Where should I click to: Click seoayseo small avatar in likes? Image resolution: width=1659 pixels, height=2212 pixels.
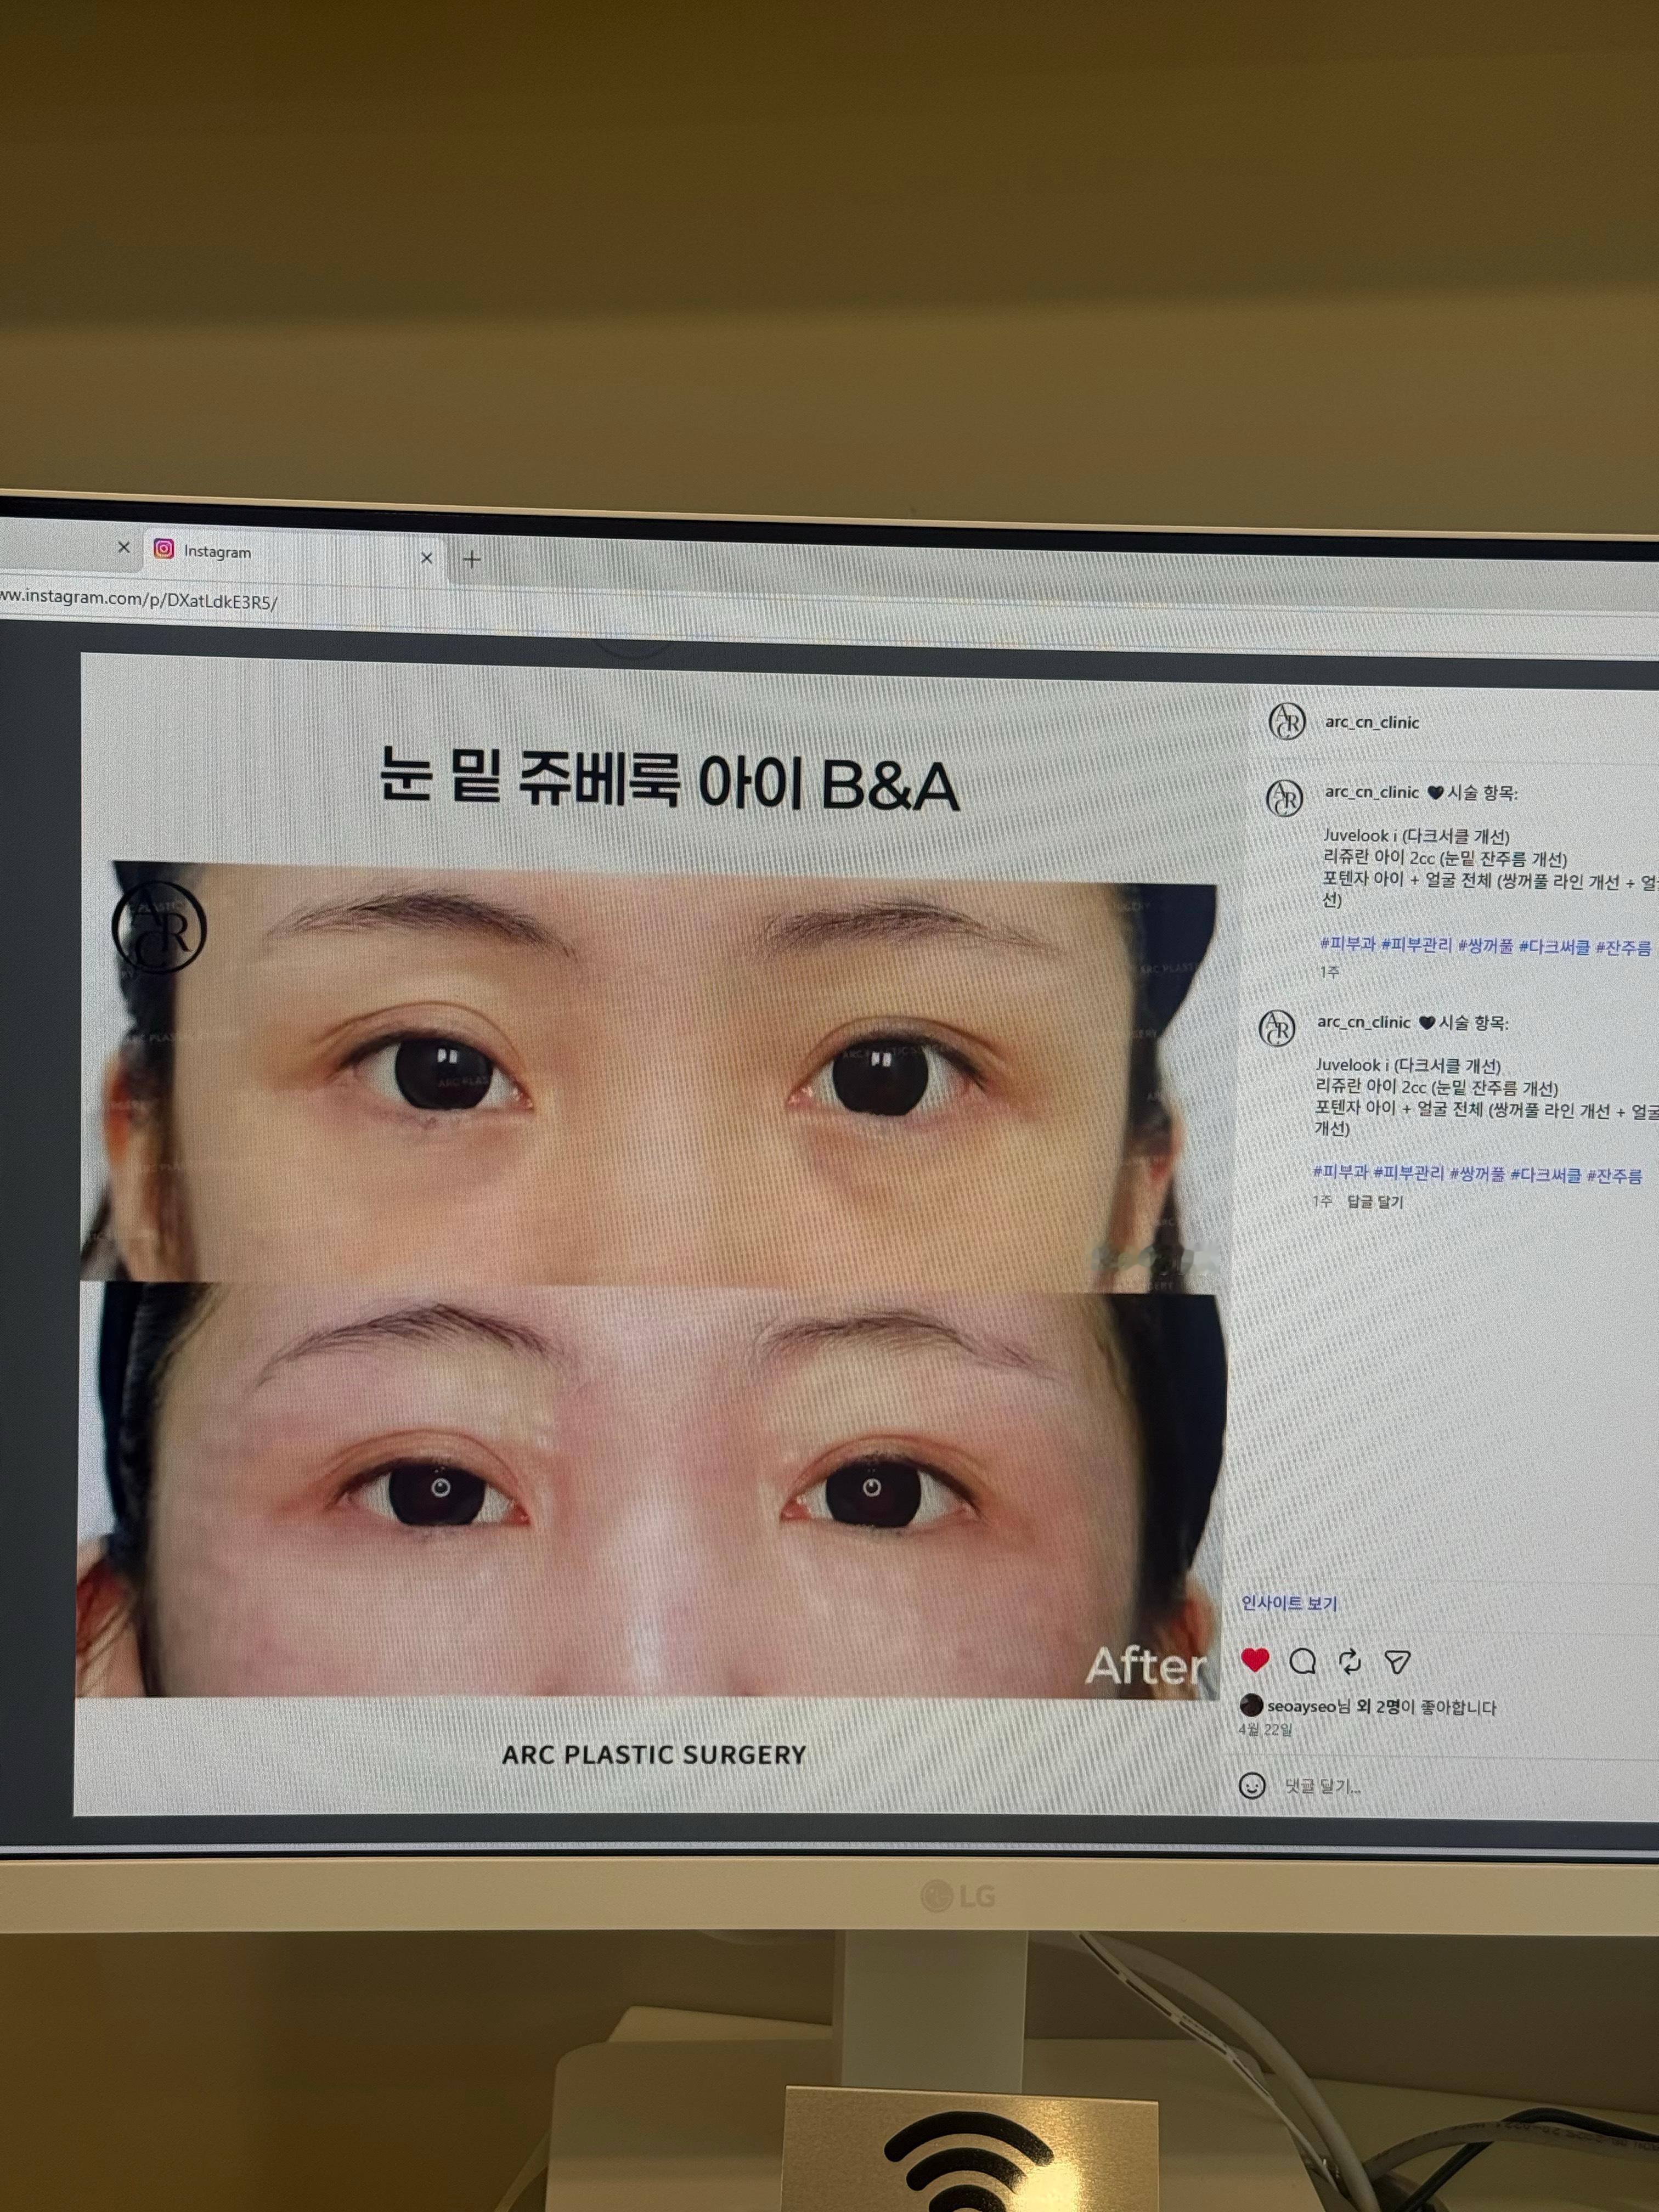pos(1250,1705)
